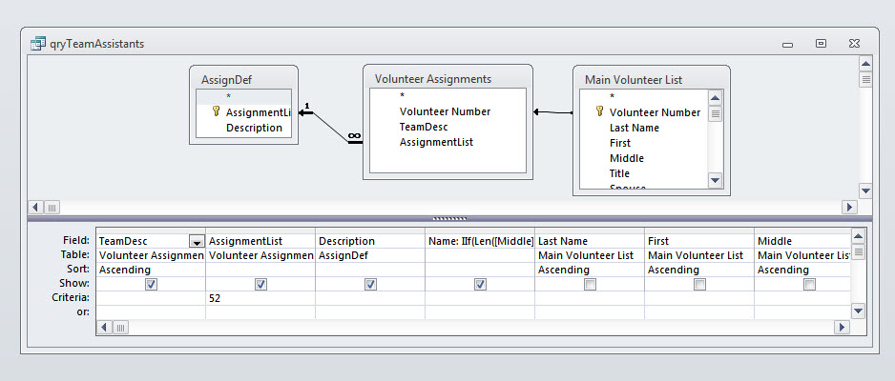This screenshot has width=895, height=381.
Task: Toggle Show checkbox for AssignmentList column
Action: (260, 284)
